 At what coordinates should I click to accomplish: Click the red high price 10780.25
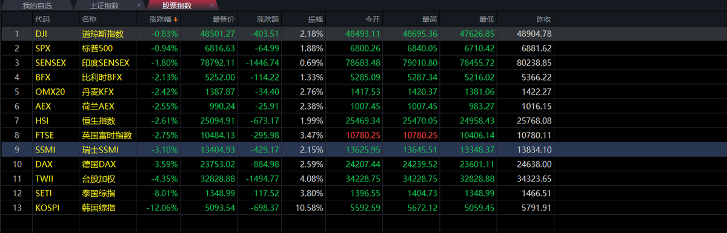420,135
